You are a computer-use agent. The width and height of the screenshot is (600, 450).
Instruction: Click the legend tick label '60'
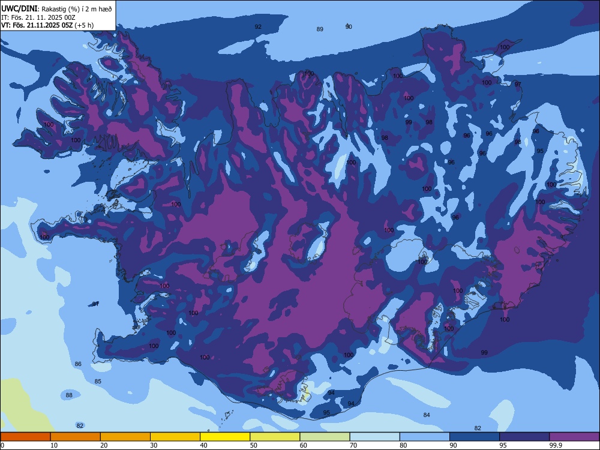(304, 445)
